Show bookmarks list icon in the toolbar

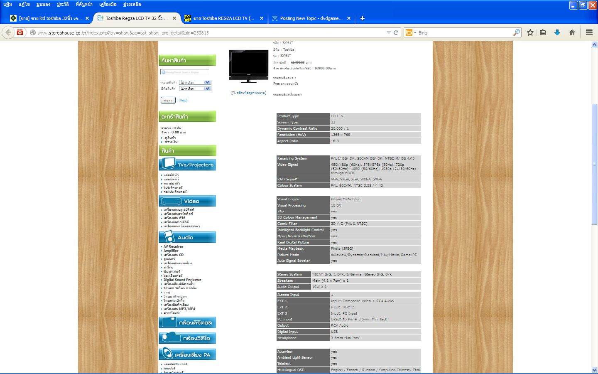543,32
